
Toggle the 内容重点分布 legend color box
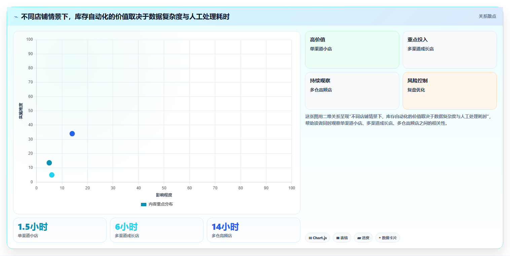(x=144, y=204)
